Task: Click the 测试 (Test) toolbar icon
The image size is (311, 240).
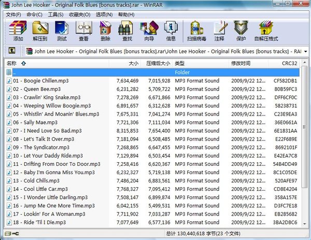Action: 62,31
